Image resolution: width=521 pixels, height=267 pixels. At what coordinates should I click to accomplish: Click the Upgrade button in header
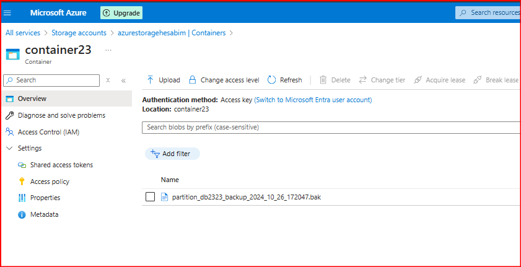pyautogui.click(x=121, y=12)
